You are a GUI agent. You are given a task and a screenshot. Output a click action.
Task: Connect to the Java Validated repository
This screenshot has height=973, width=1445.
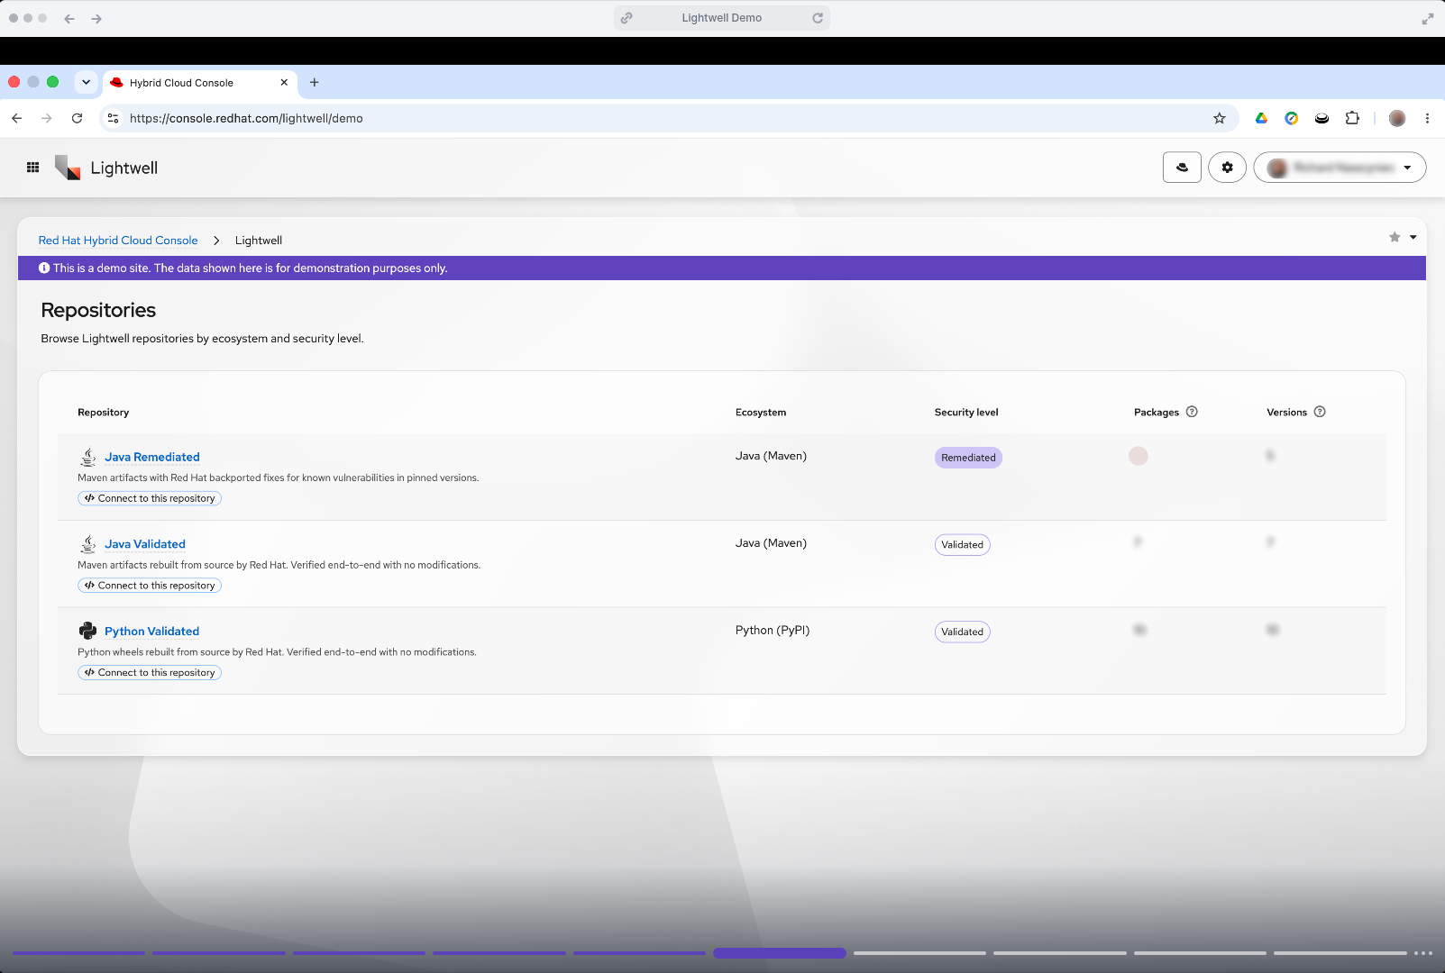[150, 586]
